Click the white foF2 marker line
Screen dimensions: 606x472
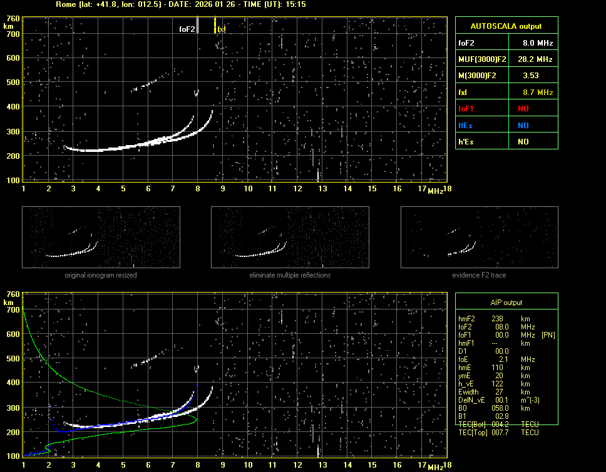(198, 25)
